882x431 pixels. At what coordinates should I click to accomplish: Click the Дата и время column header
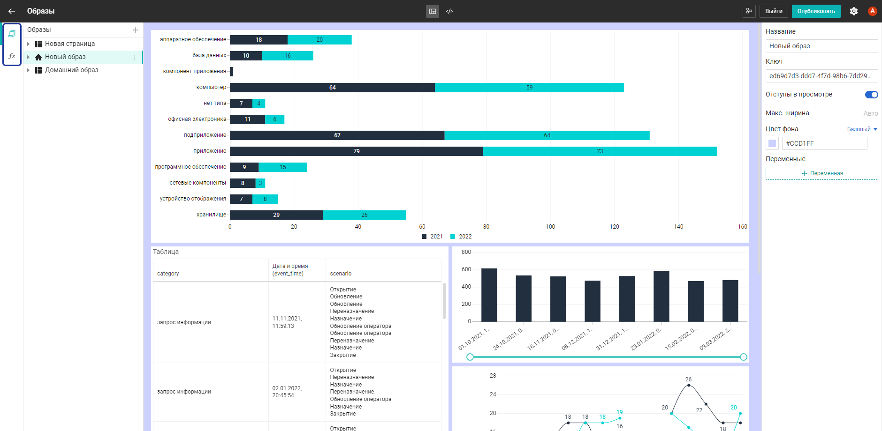point(297,270)
